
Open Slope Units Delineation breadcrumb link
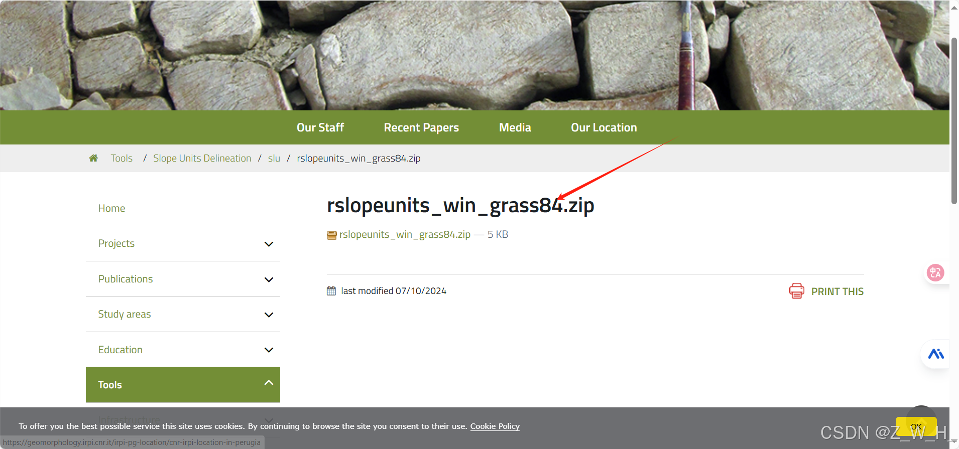202,158
